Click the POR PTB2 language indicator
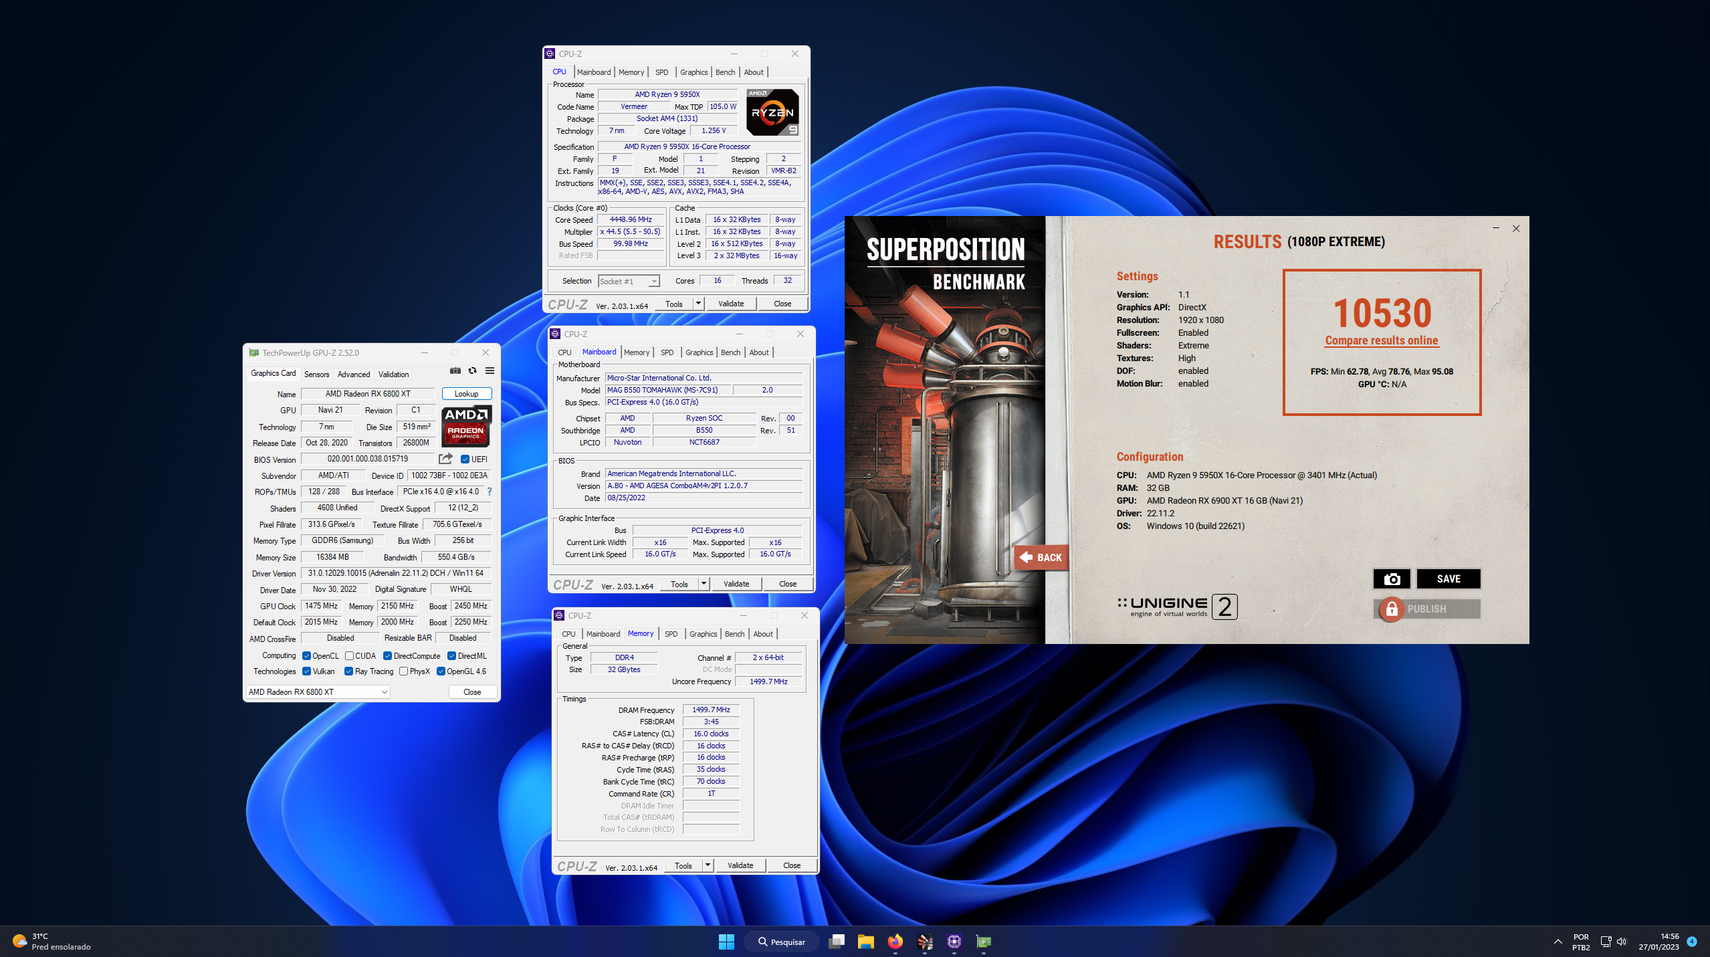The image size is (1710, 957). (1580, 942)
